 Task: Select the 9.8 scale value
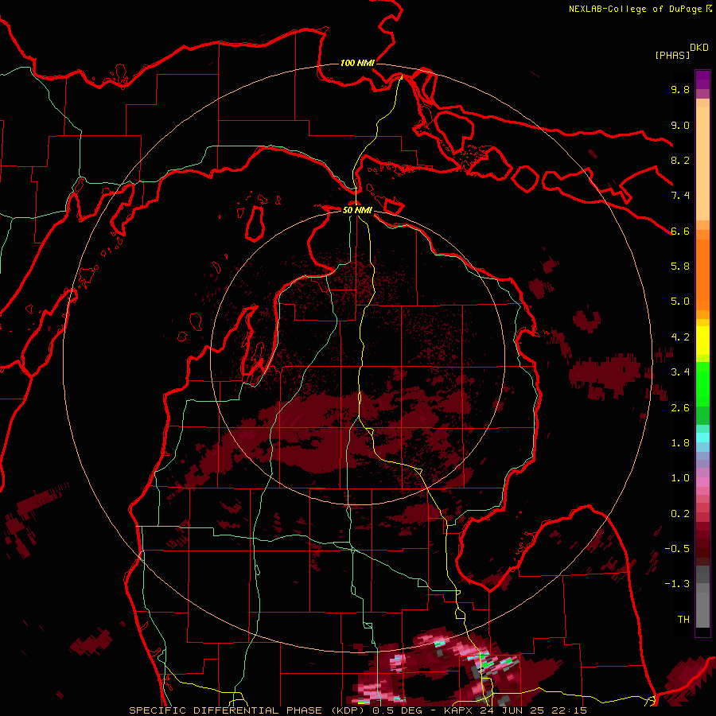680,89
